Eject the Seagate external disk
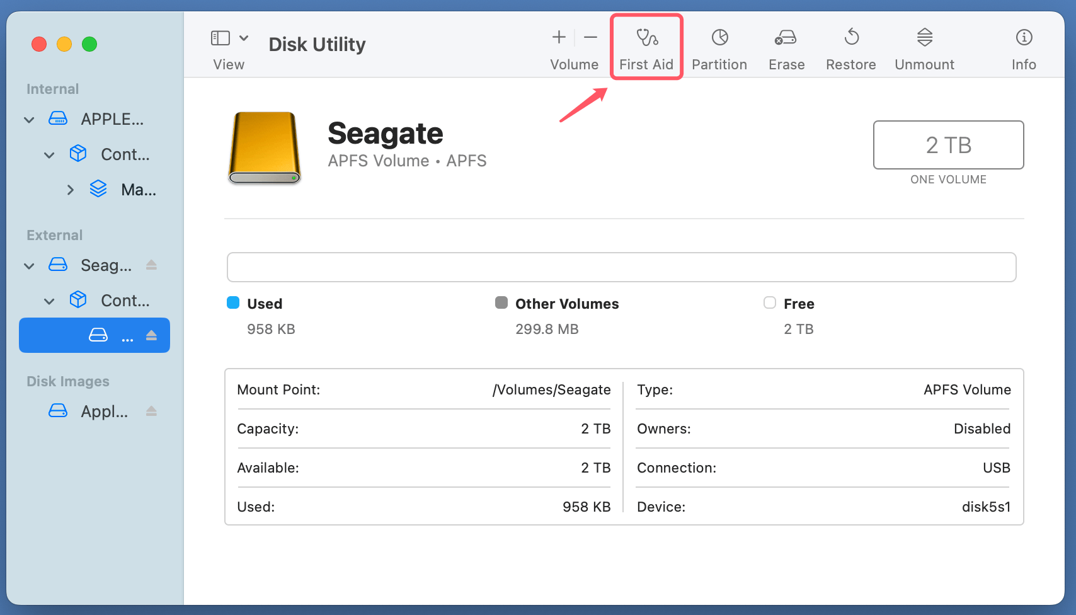Viewport: 1076px width, 615px height. click(151, 265)
